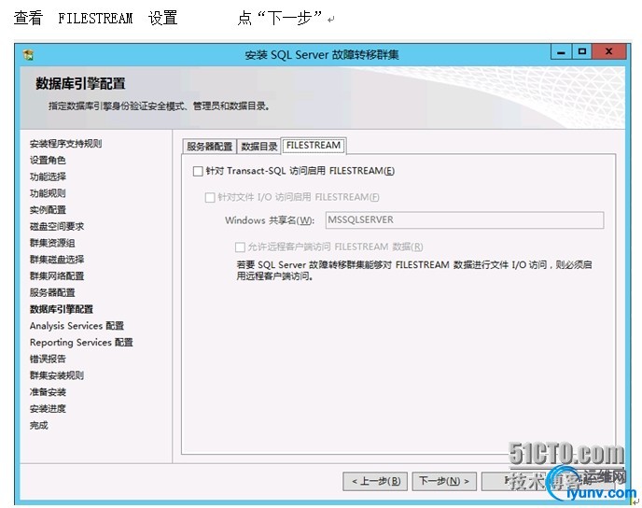This screenshot has height=508, width=642.
Task: Select 磁盘空间要求 step in sidebar
Action: click(57, 227)
